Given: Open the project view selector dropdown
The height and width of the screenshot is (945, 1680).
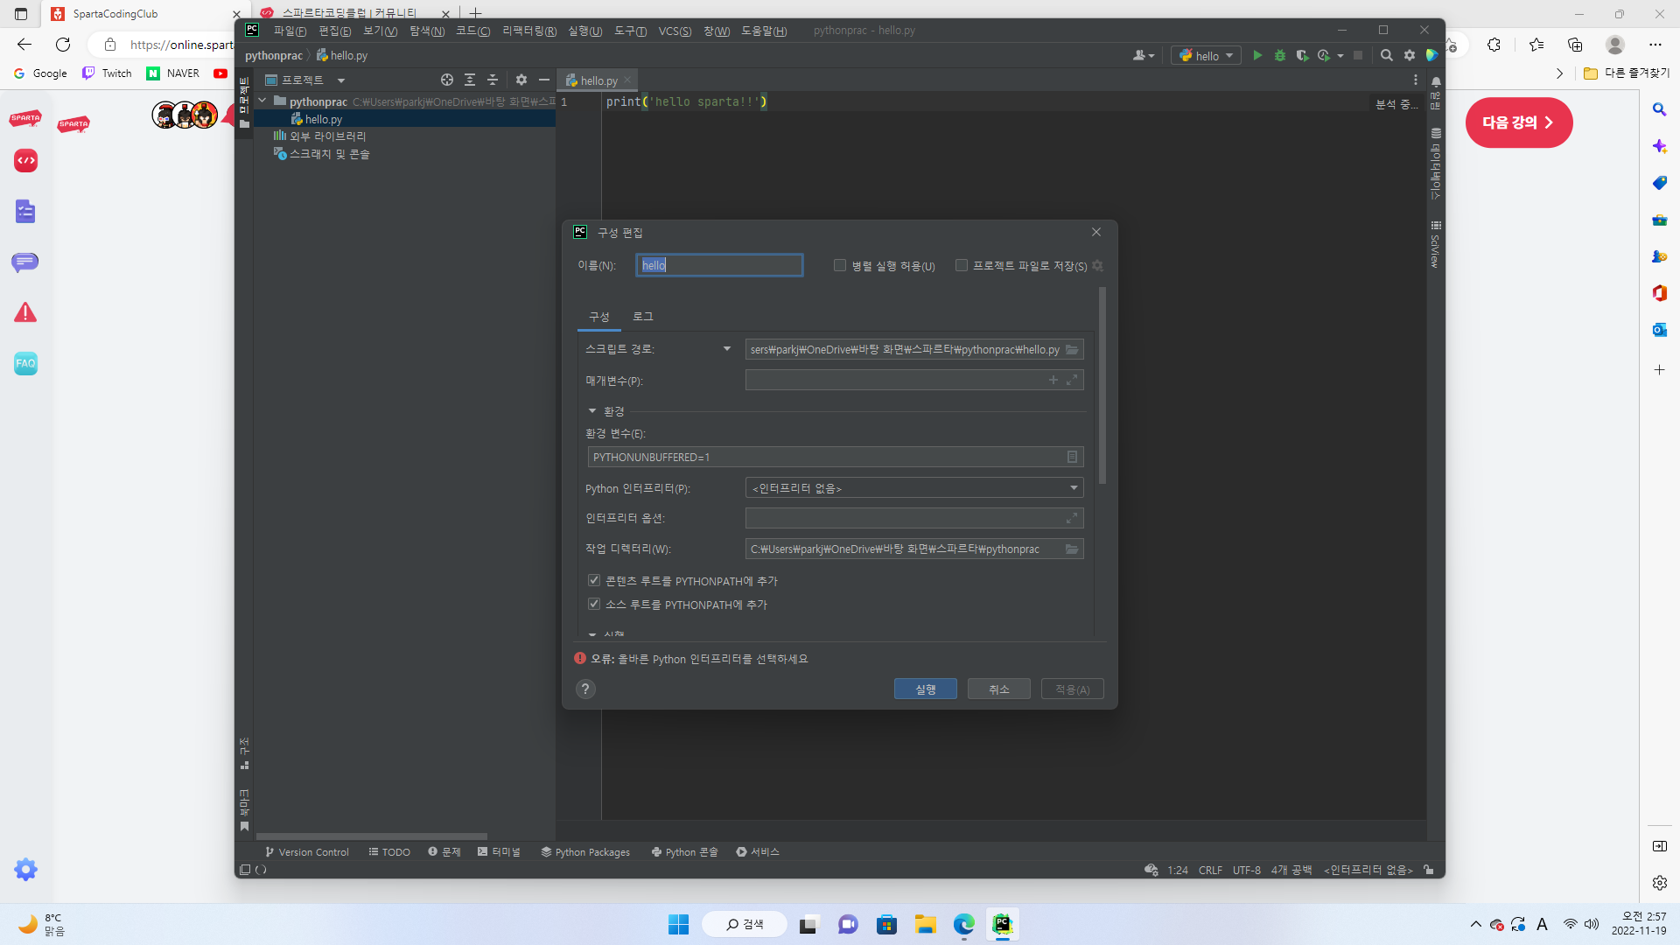Looking at the screenshot, I should pyautogui.click(x=341, y=80).
